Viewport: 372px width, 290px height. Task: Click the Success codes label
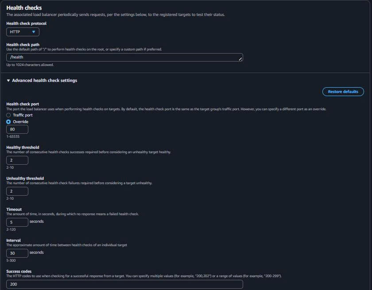[19, 271]
